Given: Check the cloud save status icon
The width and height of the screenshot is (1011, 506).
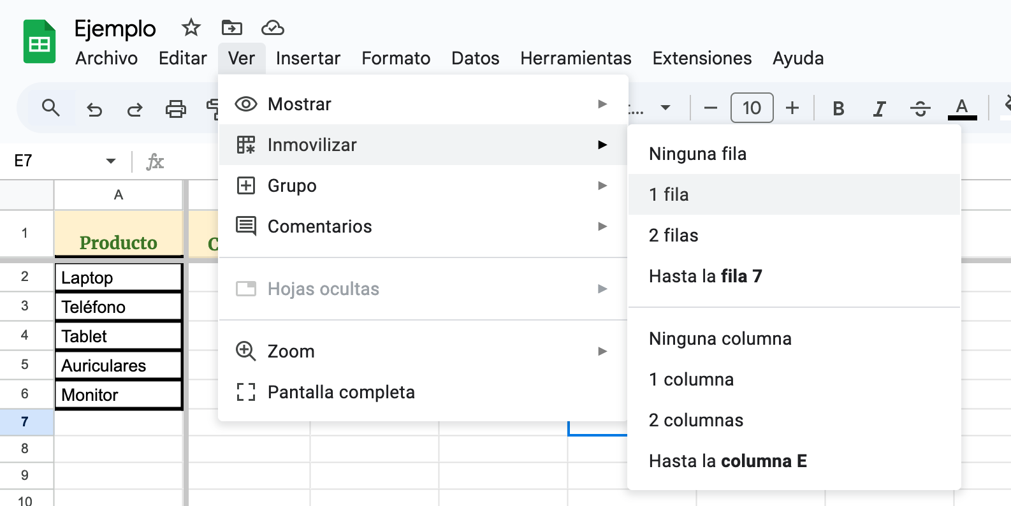Looking at the screenshot, I should coord(272,28).
